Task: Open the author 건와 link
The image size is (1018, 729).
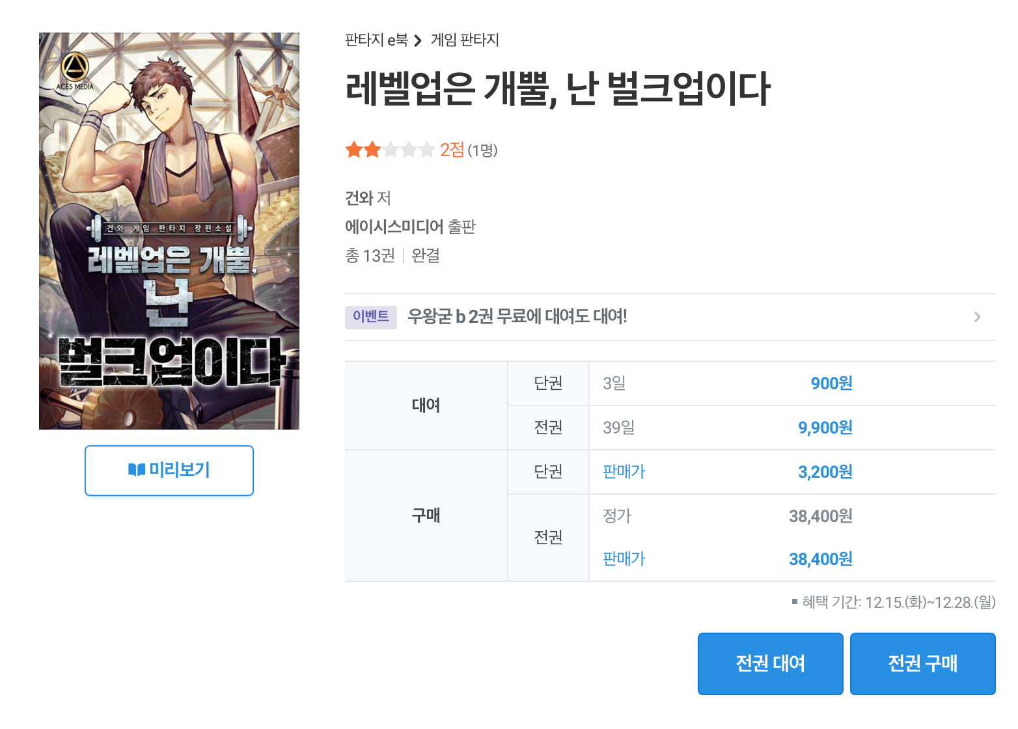Action: coord(359,198)
